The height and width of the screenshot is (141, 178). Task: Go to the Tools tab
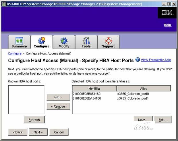(x=86, y=42)
